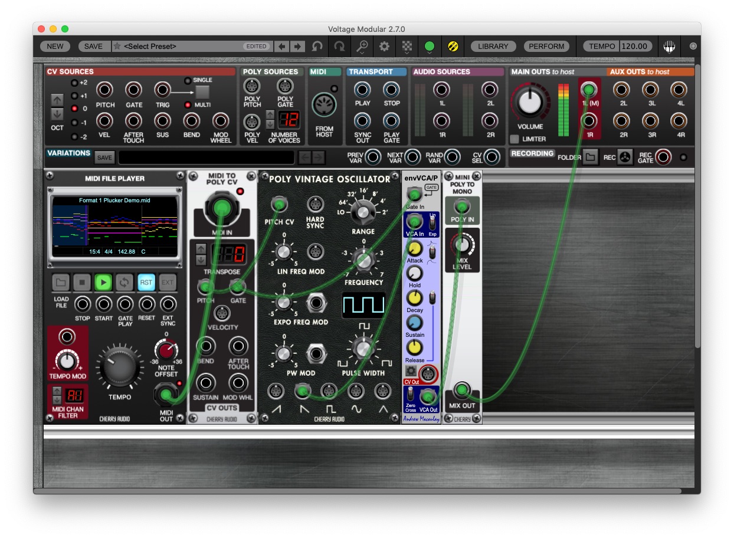The width and height of the screenshot is (734, 538).
Task: Click the sawtooth waveform output jack
Action: coord(276,391)
